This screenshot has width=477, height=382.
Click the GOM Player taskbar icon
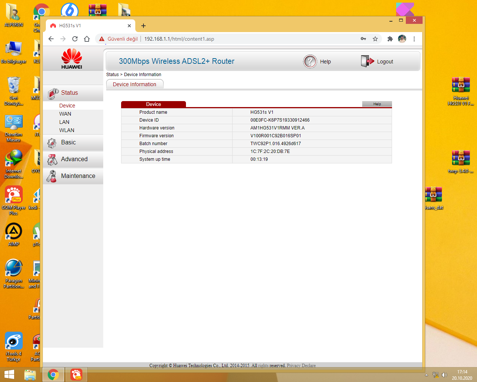[x=76, y=375]
